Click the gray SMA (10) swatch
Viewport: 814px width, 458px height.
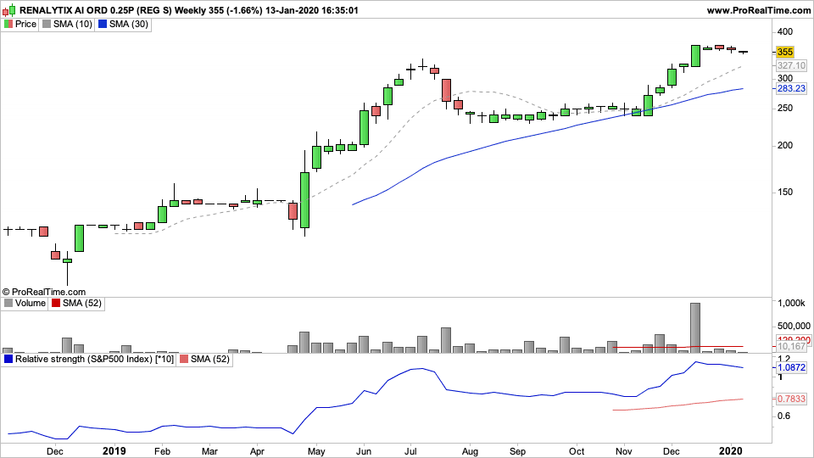pyautogui.click(x=47, y=24)
